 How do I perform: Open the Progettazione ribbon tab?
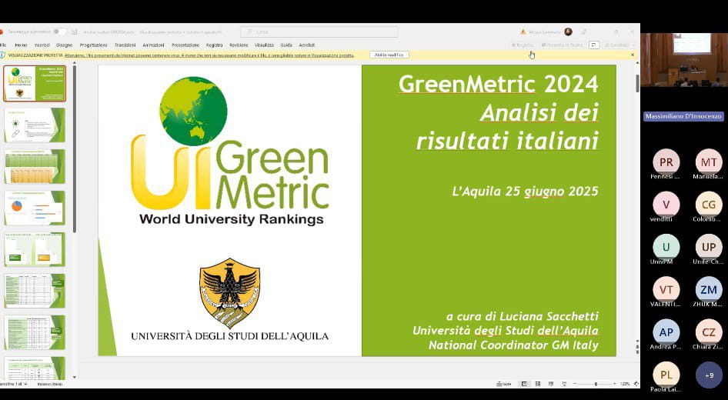point(93,45)
